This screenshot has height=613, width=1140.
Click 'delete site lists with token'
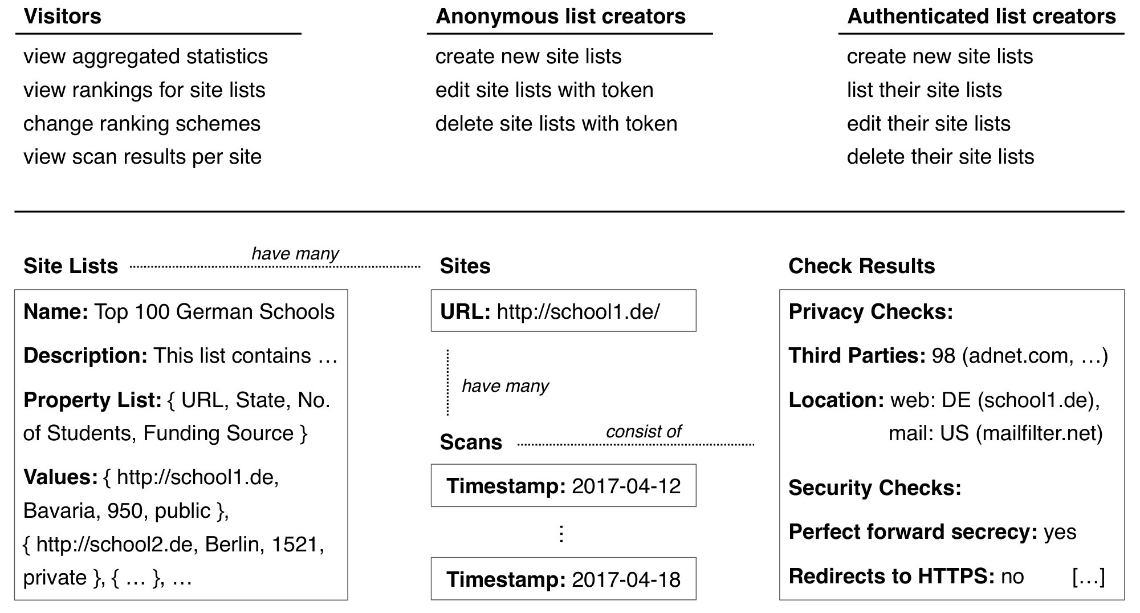(x=556, y=124)
